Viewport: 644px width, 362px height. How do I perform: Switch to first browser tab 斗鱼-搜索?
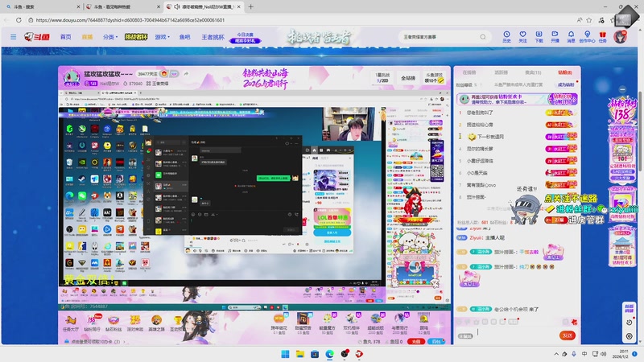(x=41, y=6)
